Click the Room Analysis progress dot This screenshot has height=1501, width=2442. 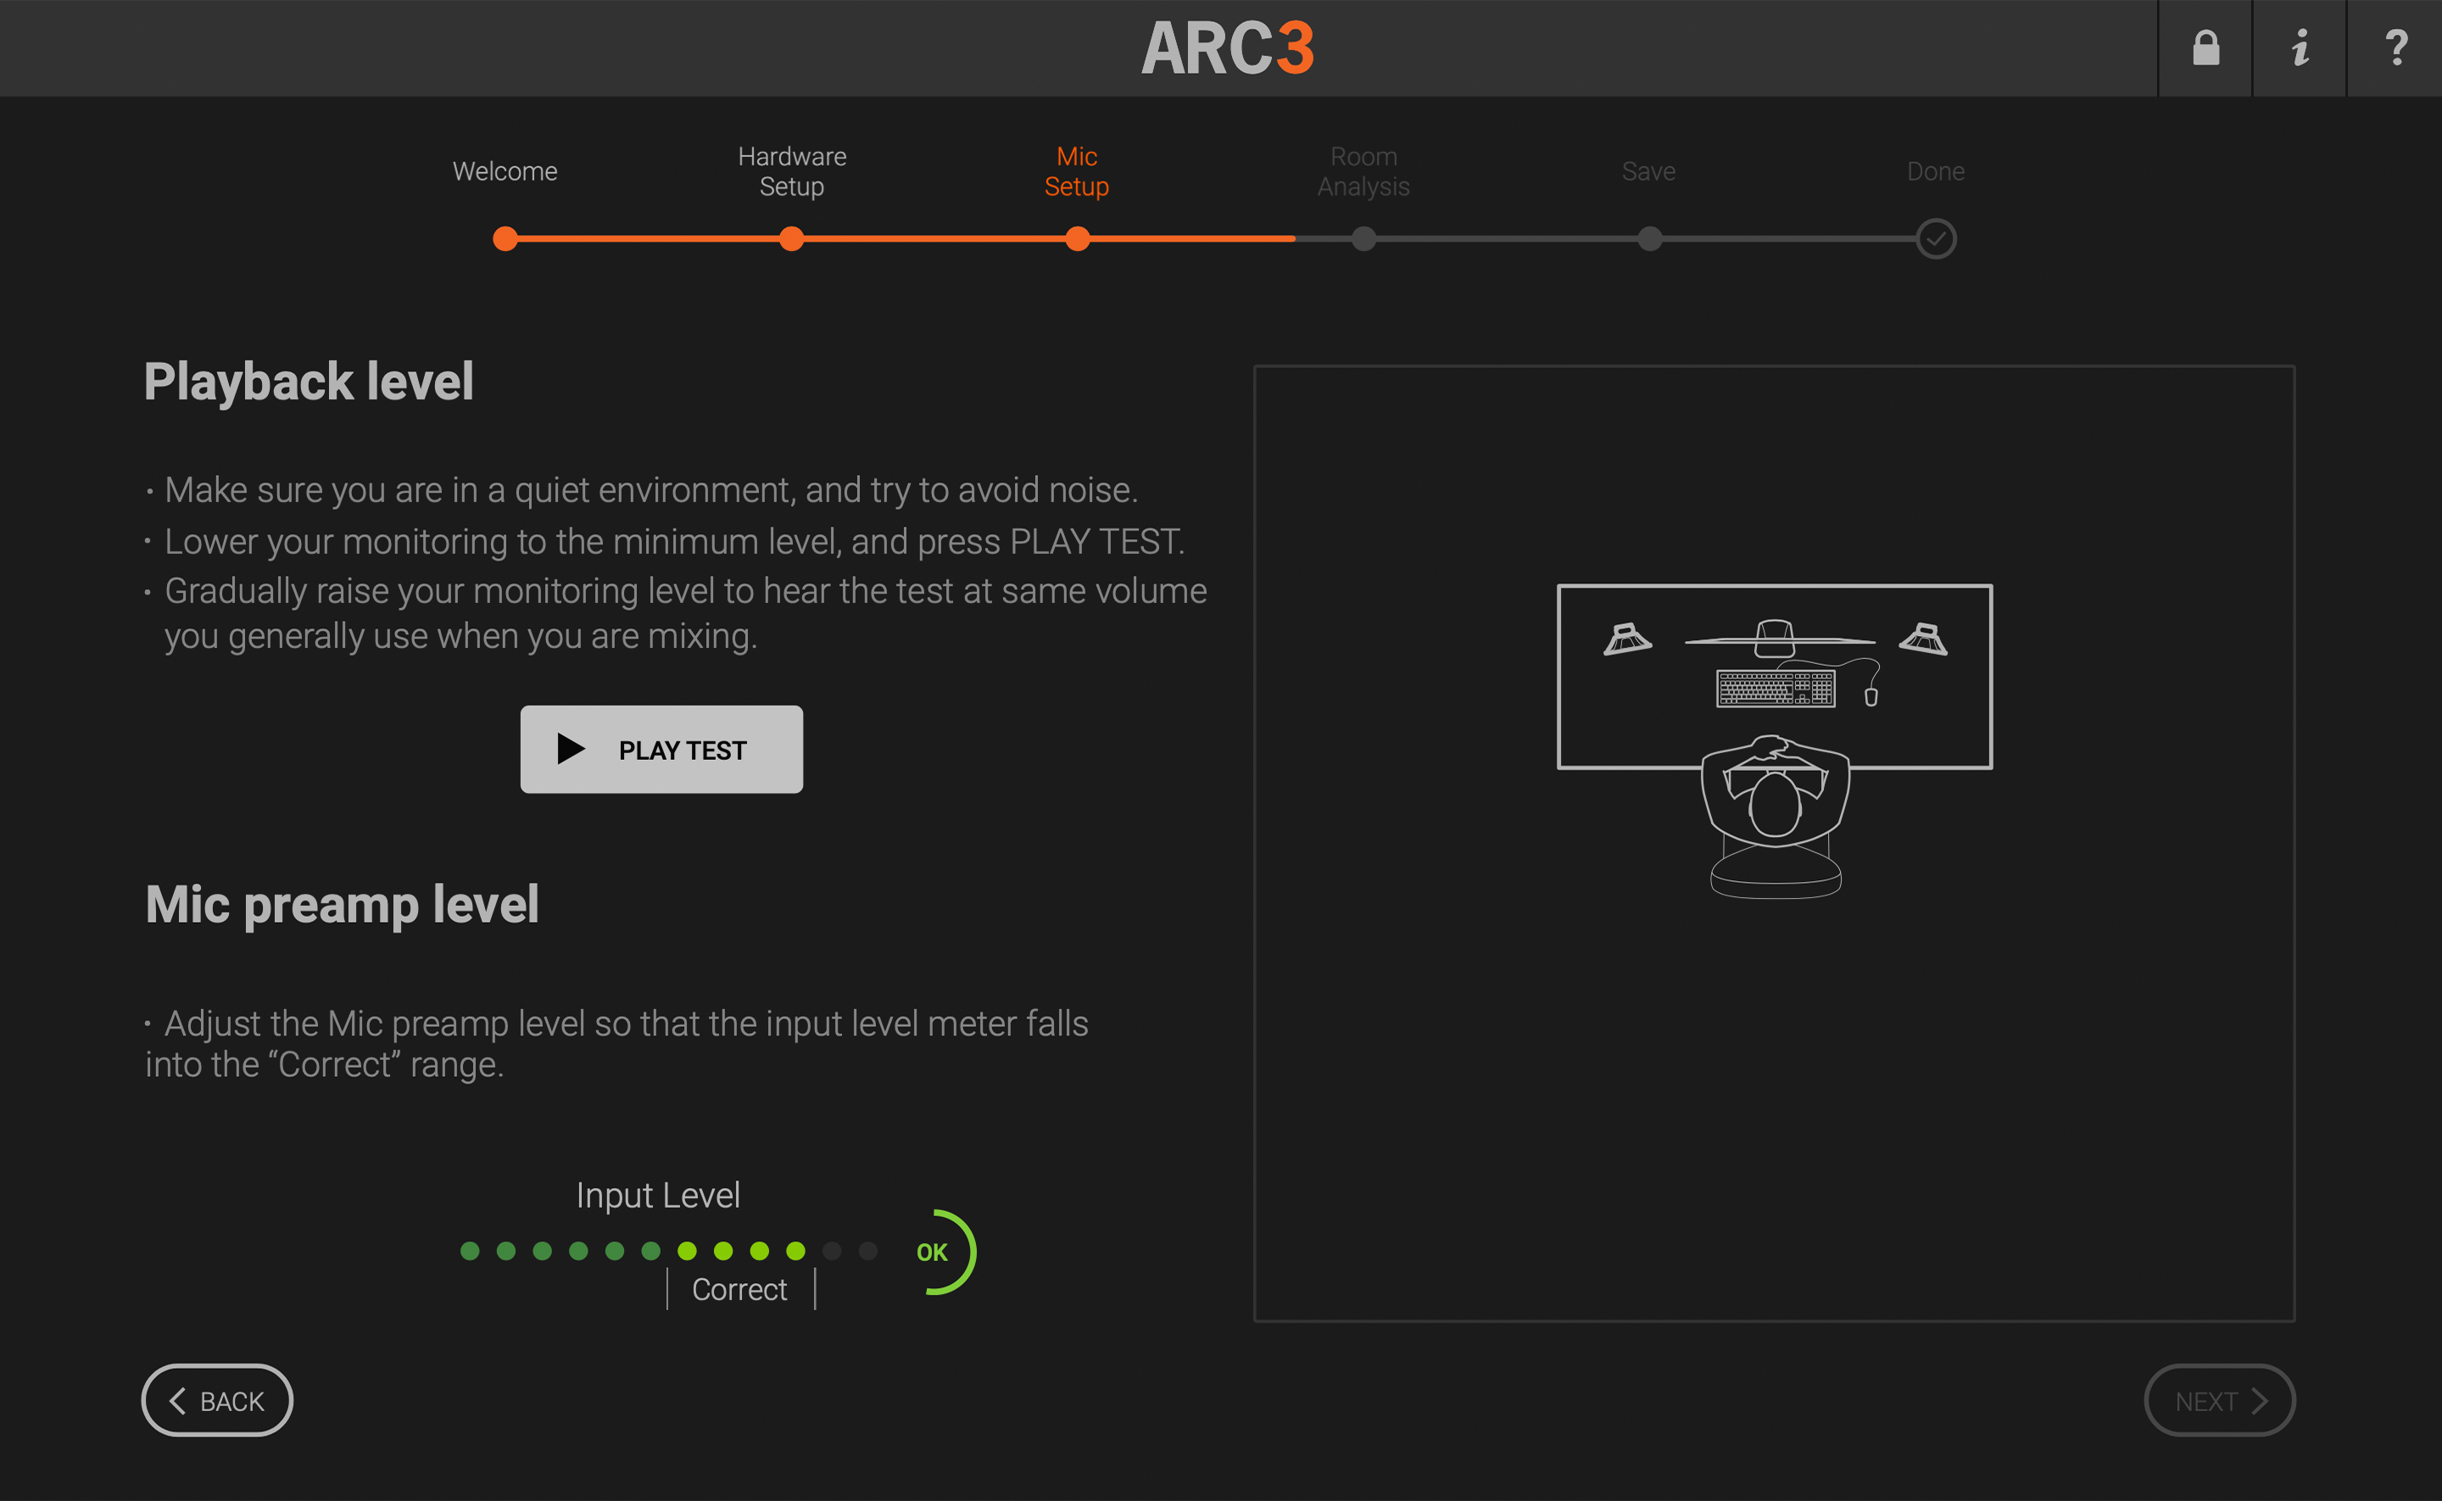pyautogui.click(x=1363, y=238)
